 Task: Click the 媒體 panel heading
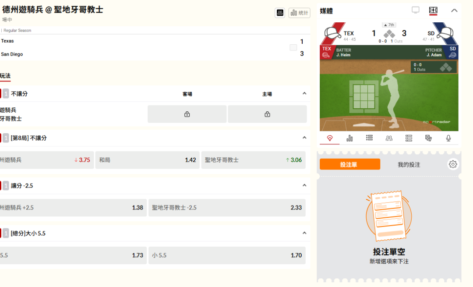pyautogui.click(x=326, y=11)
